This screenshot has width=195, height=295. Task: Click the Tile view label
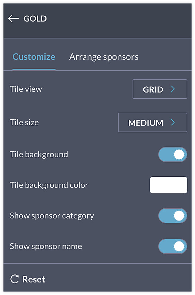(x=26, y=89)
